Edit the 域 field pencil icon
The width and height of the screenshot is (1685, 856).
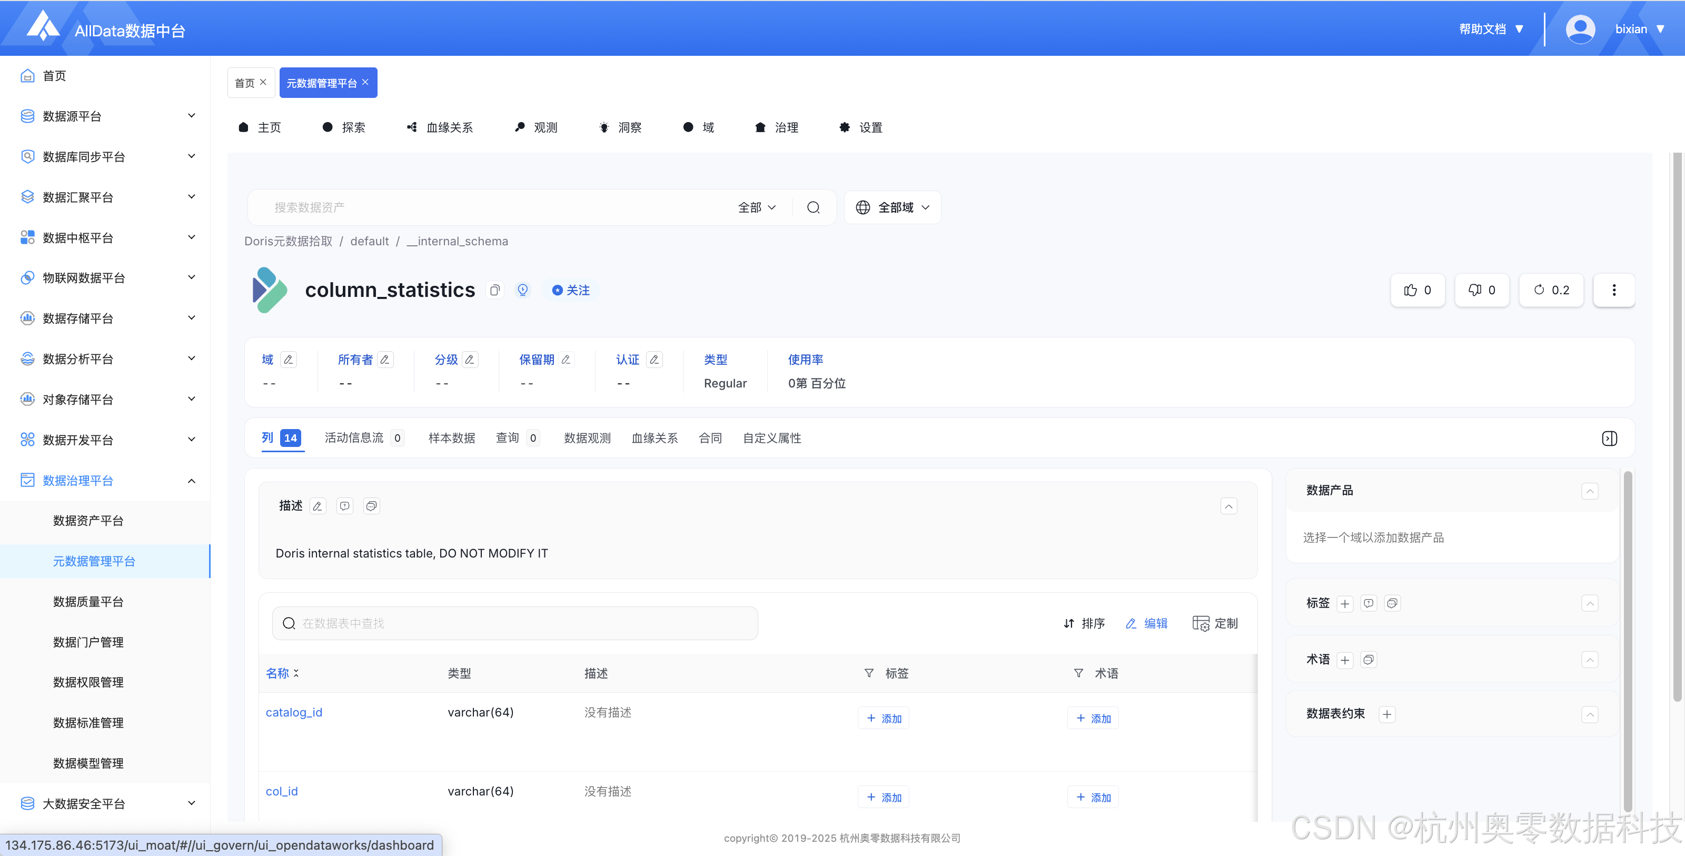point(288,359)
